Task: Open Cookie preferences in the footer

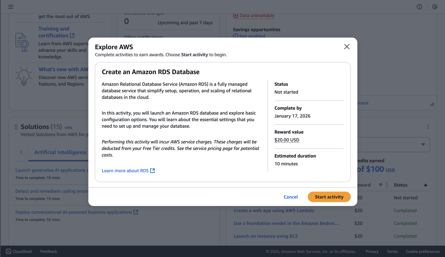Action: pyautogui.click(x=423, y=251)
